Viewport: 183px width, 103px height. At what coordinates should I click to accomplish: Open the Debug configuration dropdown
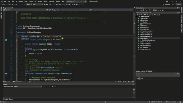[29, 5]
